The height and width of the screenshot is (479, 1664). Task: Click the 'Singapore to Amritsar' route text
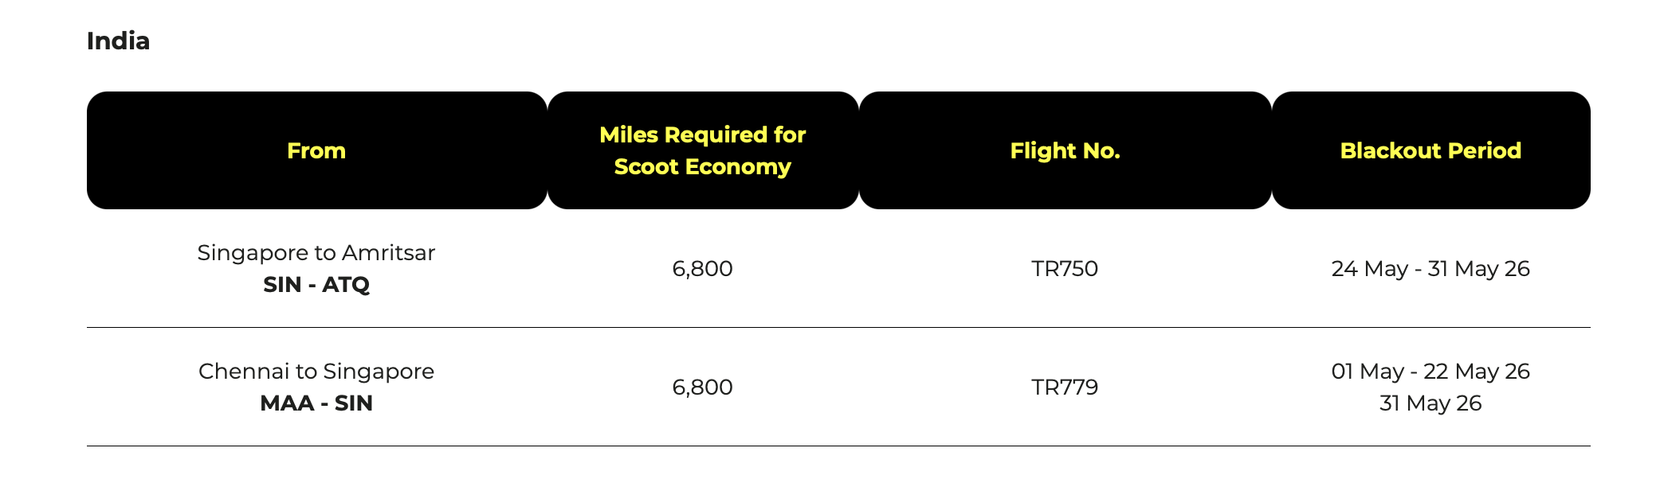point(316,252)
